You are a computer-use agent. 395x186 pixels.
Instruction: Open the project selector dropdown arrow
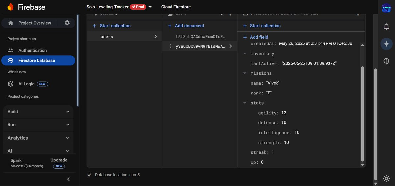pos(150,7)
